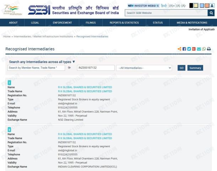Click the 'NSE Clearing Limited' exchange name
This screenshot has height=171, width=217.
point(70,120)
